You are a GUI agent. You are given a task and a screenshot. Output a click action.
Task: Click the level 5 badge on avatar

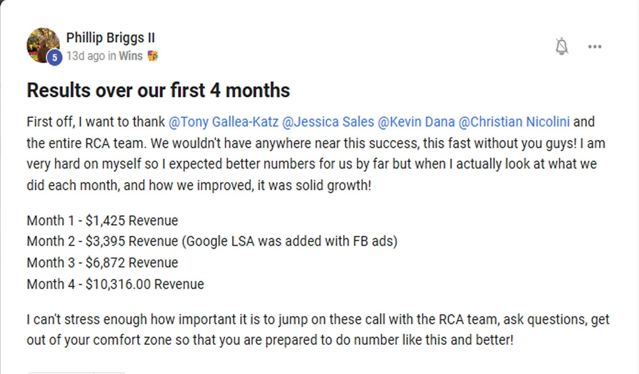pyautogui.click(x=54, y=57)
